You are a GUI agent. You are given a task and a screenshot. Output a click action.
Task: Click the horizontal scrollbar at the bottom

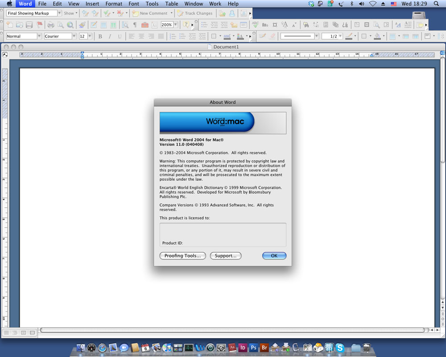232,330
